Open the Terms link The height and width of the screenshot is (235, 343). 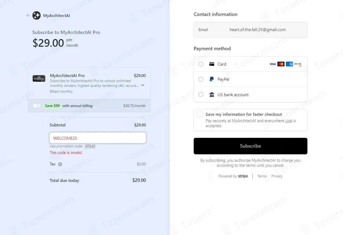point(262,176)
